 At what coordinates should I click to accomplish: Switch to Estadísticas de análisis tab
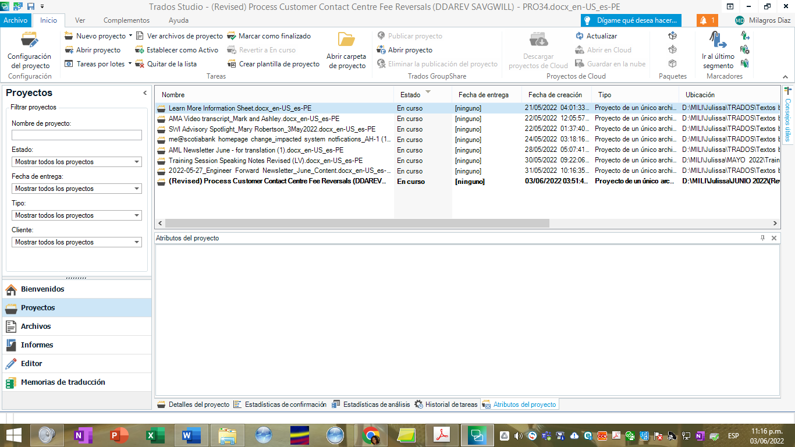(371, 405)
